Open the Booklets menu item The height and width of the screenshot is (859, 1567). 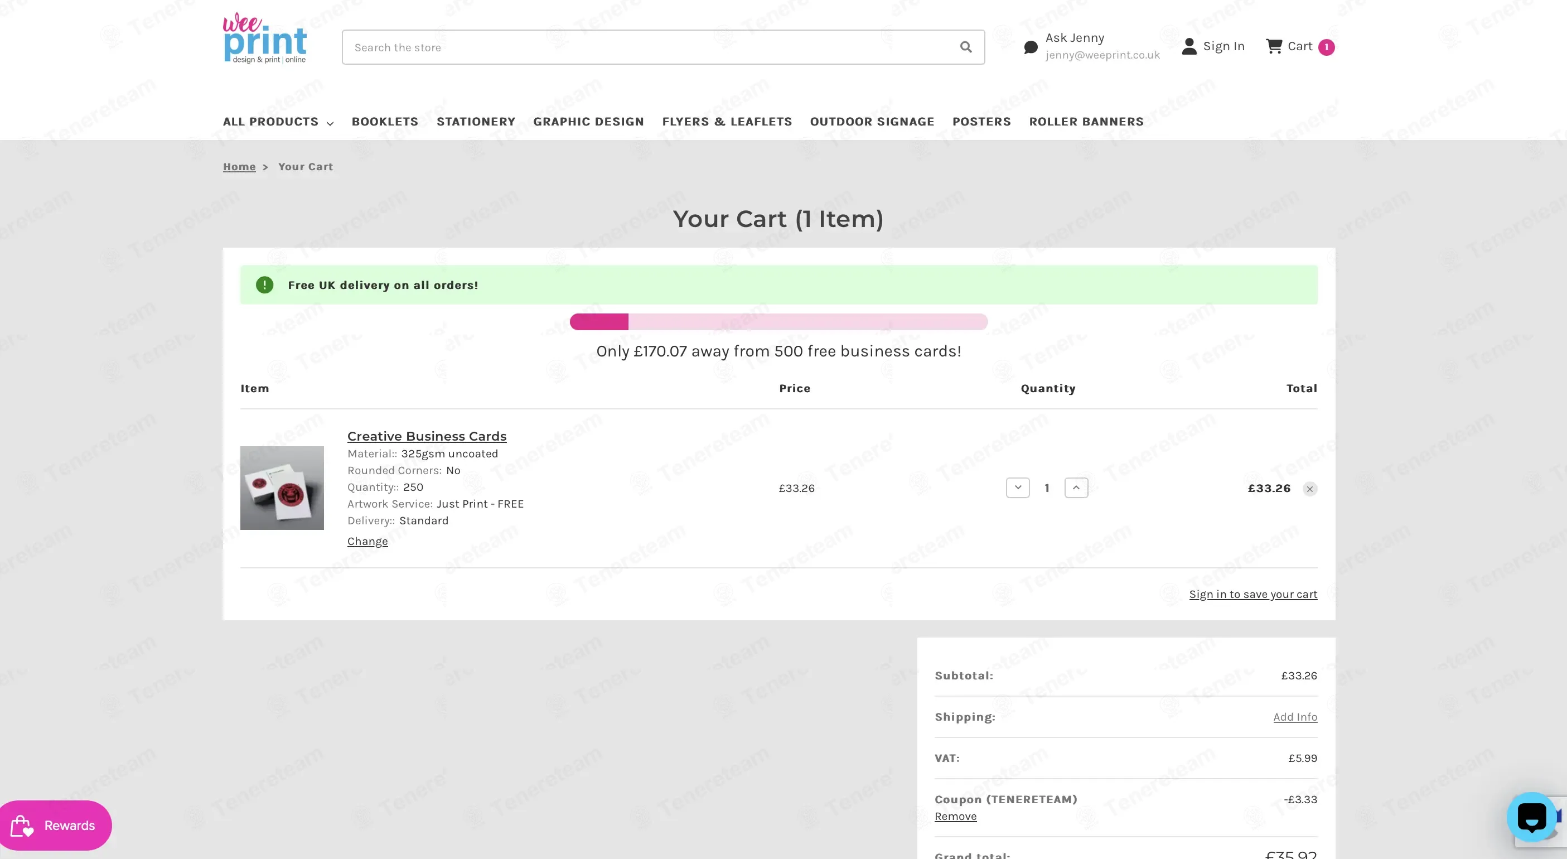385,122
